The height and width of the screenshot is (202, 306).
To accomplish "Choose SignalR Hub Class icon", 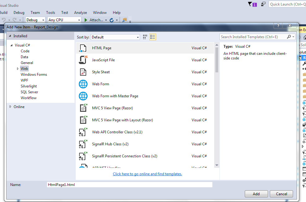I will (x=83, y=144).
